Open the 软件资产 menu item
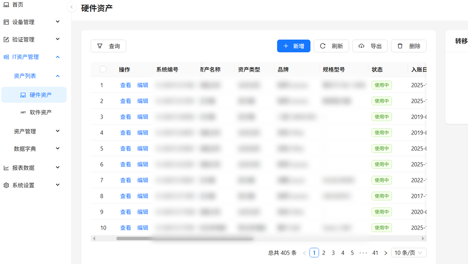The image size is (468, 264). (x=40, y=113)
